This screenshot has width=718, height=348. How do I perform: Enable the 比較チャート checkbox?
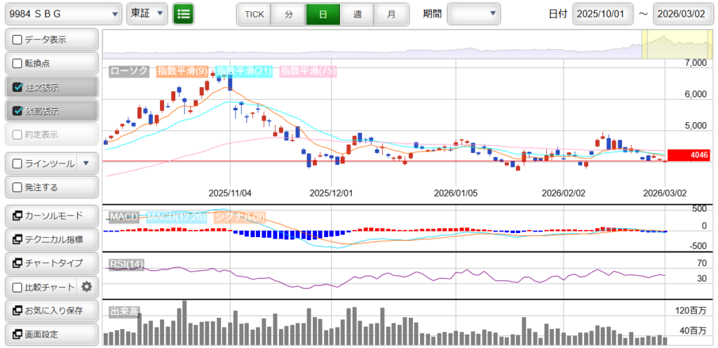[x=18, y=287]
